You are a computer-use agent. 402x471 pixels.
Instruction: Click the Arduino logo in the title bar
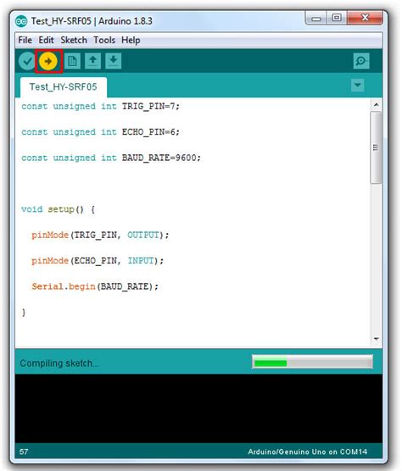[21, 21]
